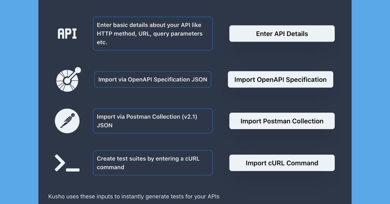Click the Kusho footer note text
This screenshot has width=390, height=204.
click(x=134, y=196)
